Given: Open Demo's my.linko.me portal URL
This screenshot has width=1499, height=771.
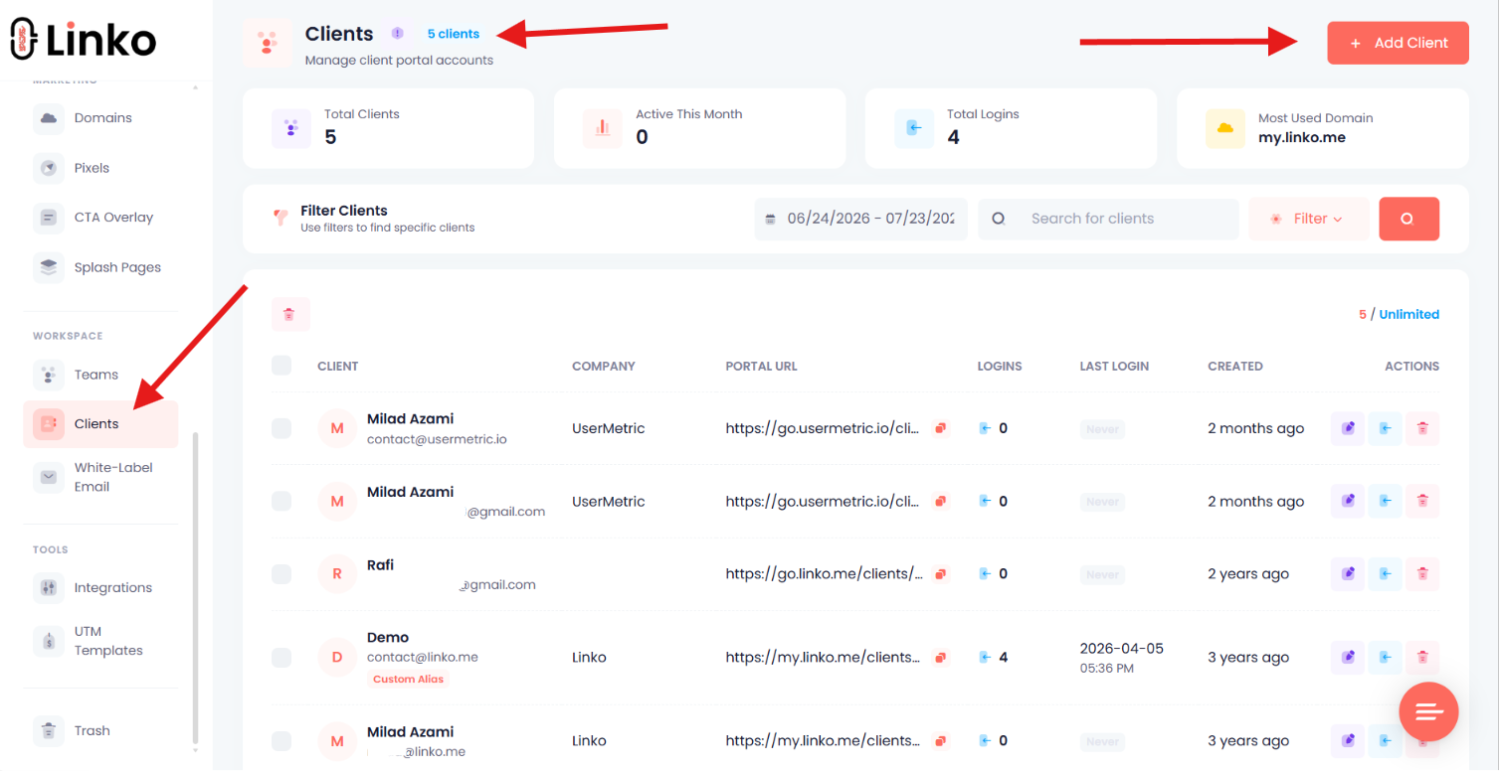Looking at the screenshot, I should pyautogui.click(x=823, y=657).
